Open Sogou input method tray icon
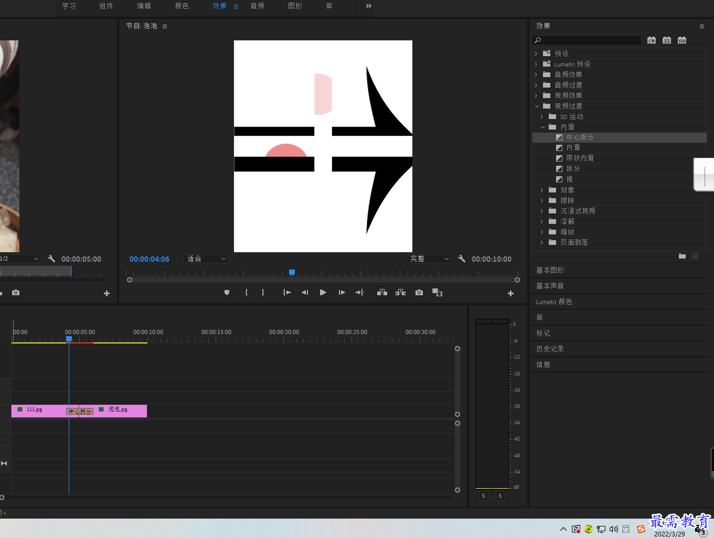Screen dimensions: 714x538 coord(641,529)
